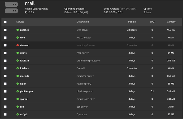183x119 pixels.
Task: Click the Service column header
Action: coord(20,22)
